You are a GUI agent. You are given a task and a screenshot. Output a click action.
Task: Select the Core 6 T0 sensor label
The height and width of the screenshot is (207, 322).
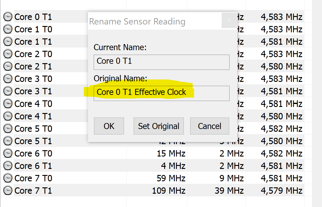[33, 154]
